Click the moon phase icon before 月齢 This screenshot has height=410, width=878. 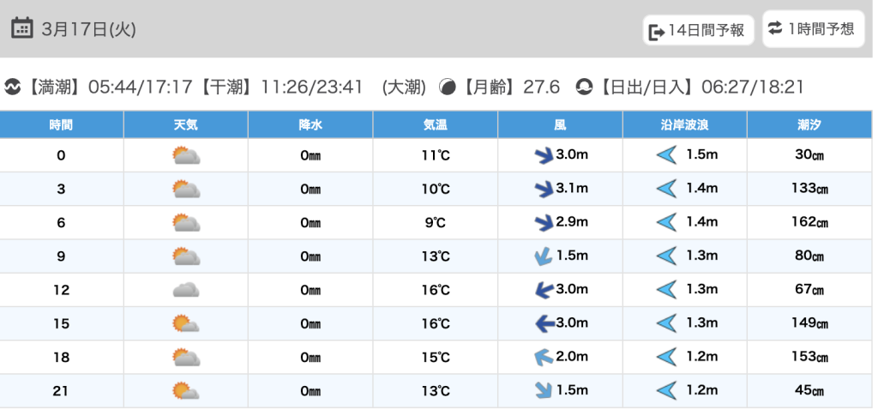point(447,87)
